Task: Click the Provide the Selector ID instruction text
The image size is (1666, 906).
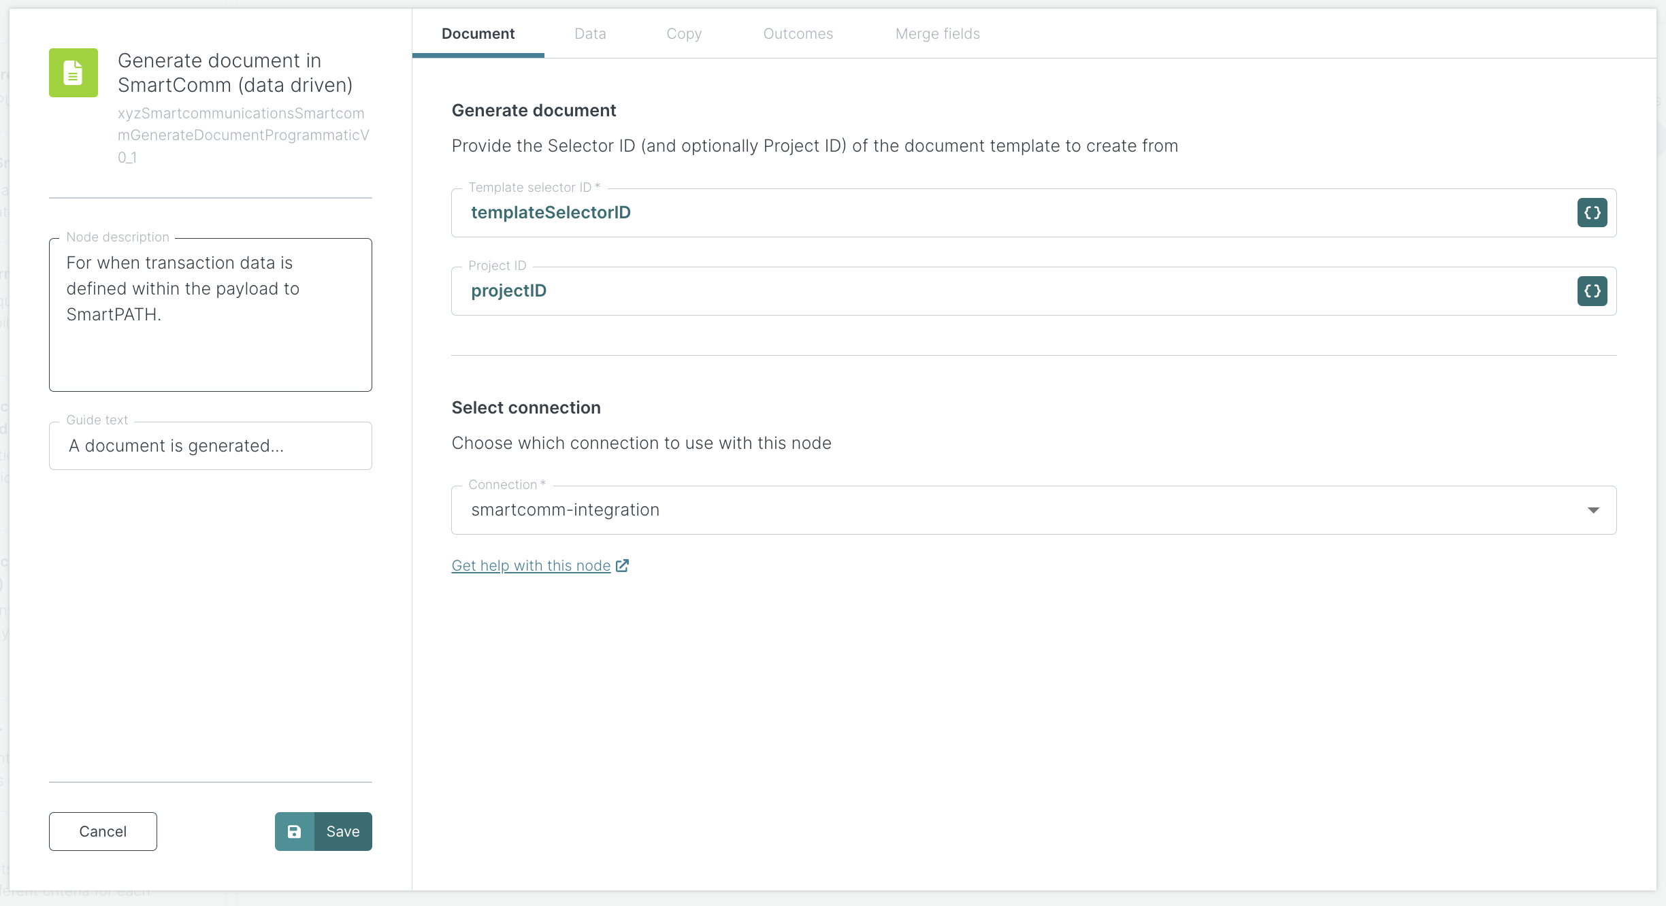Action: [x=815, y=146]
